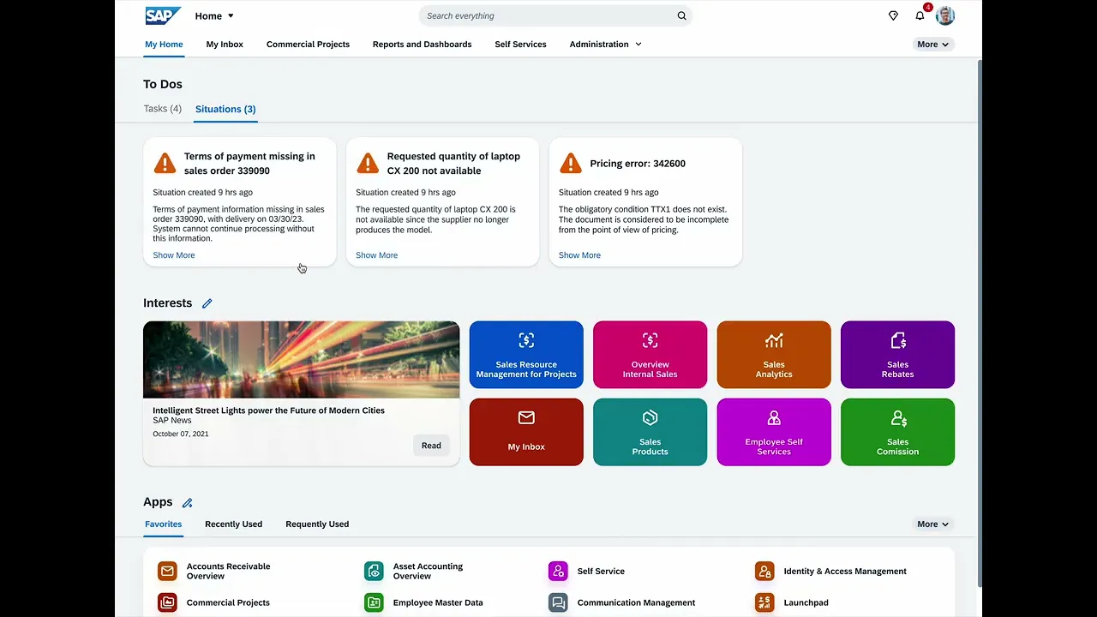1097x617 pixels.
Task: Expand the Administration menu
Action: (605, 44)
